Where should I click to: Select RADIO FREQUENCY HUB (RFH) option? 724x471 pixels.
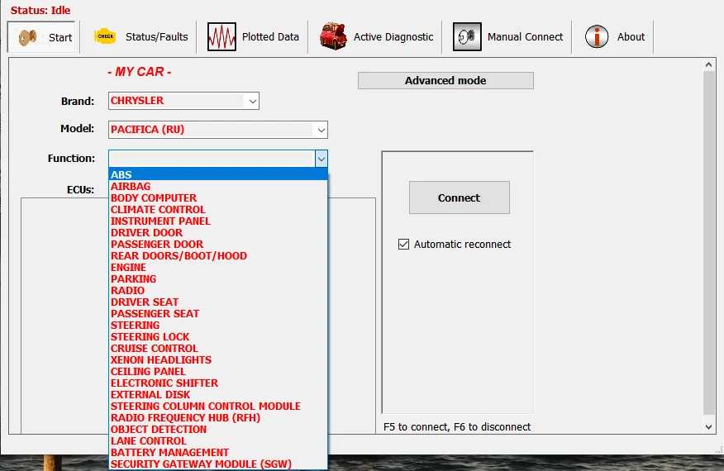pos(218,417)
